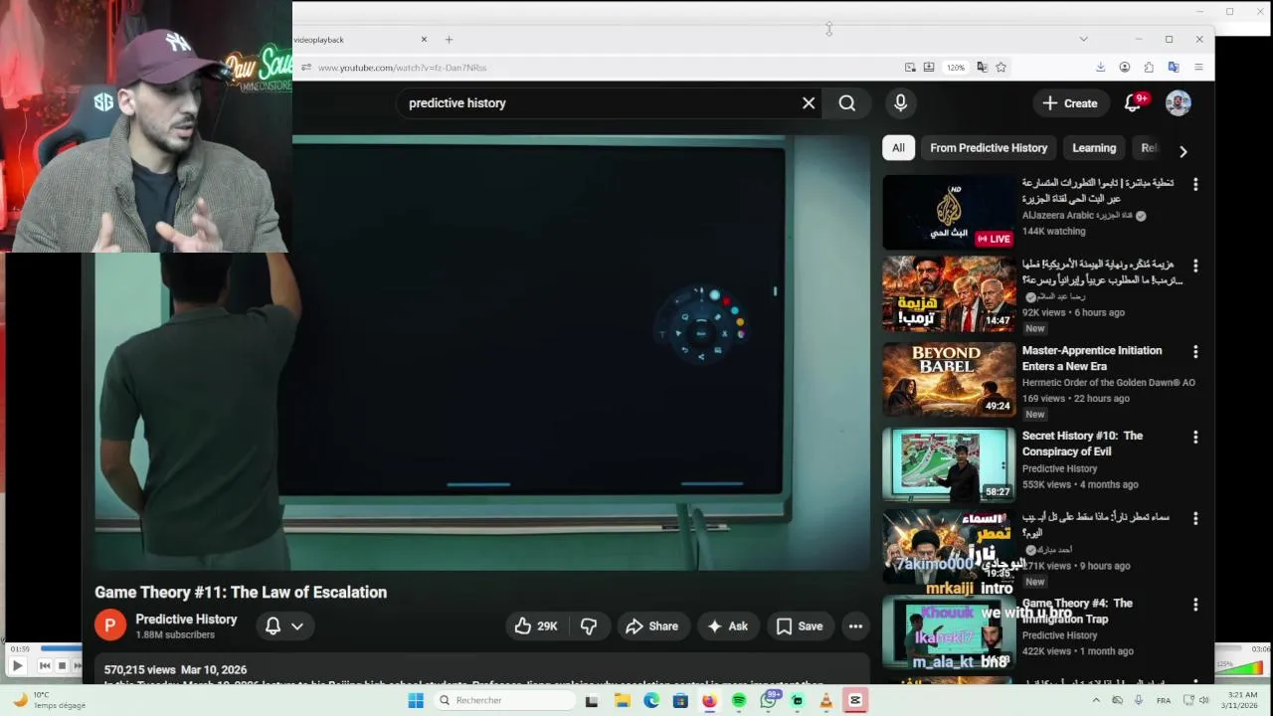
Task: Open the Ask button for the video
Action: point(728,626)
